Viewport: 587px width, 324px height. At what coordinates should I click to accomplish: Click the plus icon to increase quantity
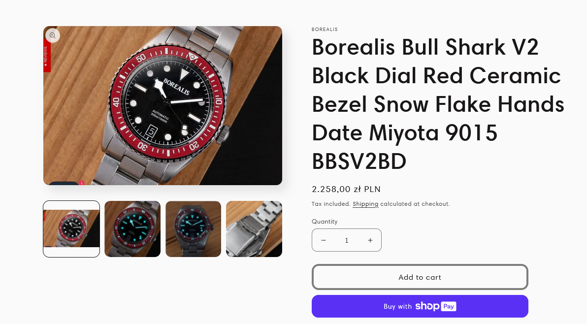click(x=370, y=240)
